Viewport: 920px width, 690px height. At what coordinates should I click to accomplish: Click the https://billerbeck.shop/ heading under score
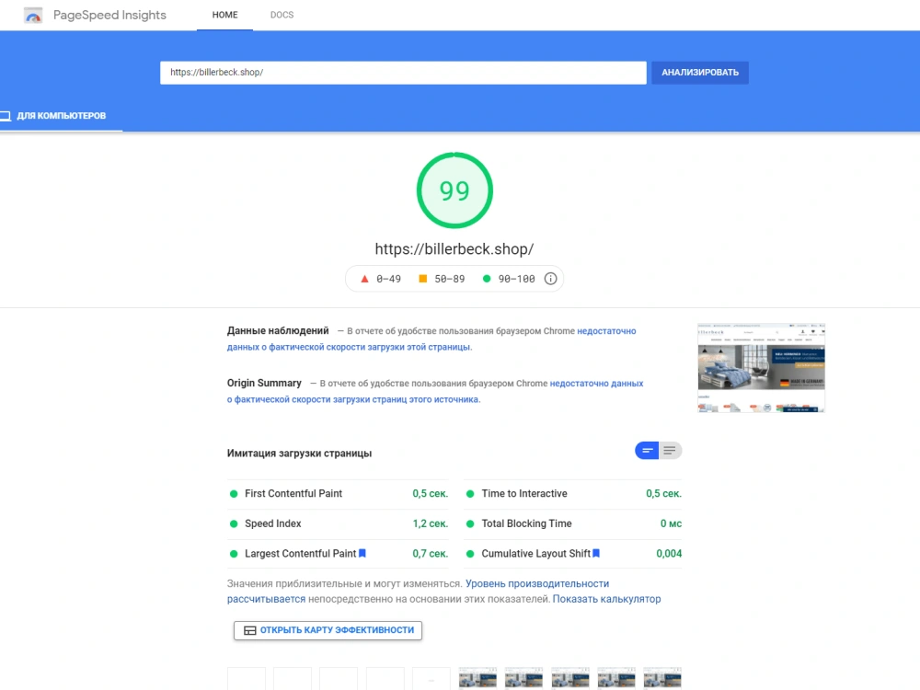454,248
